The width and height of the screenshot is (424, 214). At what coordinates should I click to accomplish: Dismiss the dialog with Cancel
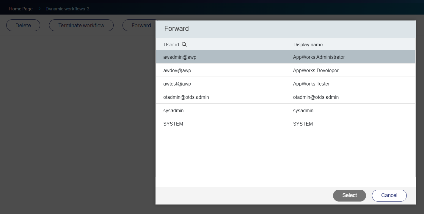(389, 195)
